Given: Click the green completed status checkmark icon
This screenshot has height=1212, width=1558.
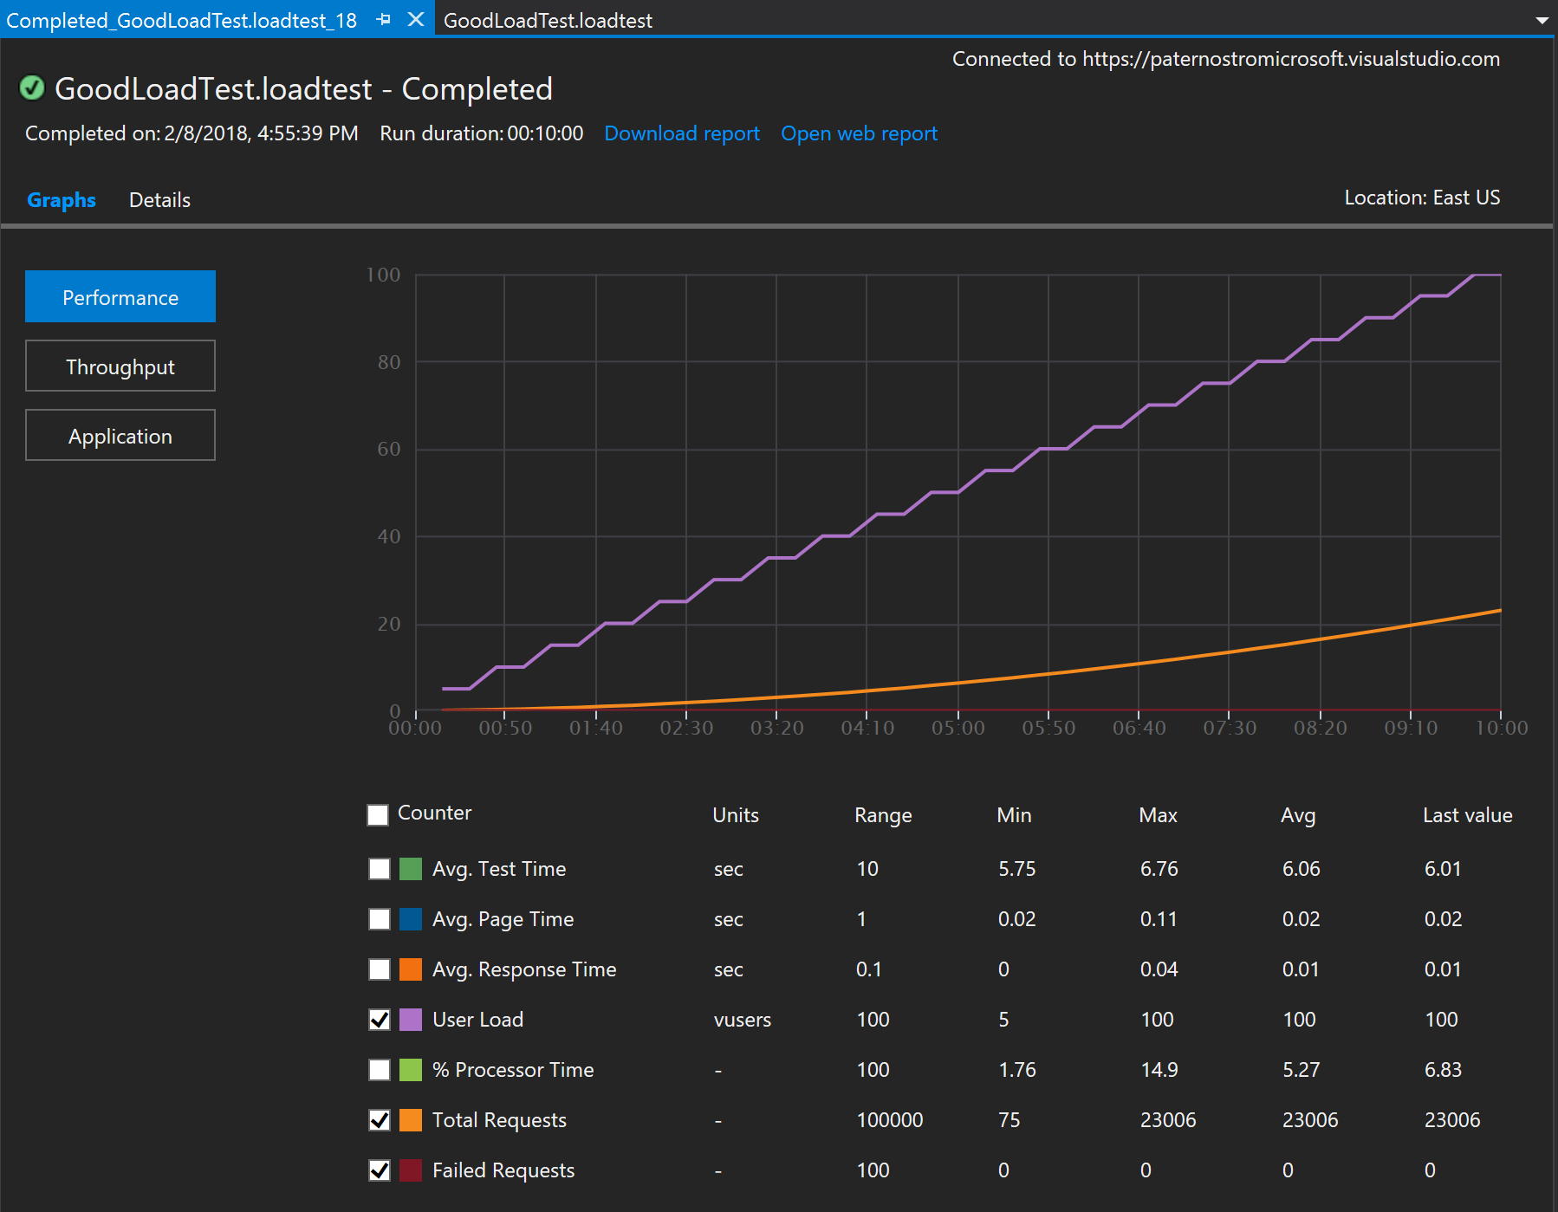Looking at the screenshot, I should pos(32,88).
